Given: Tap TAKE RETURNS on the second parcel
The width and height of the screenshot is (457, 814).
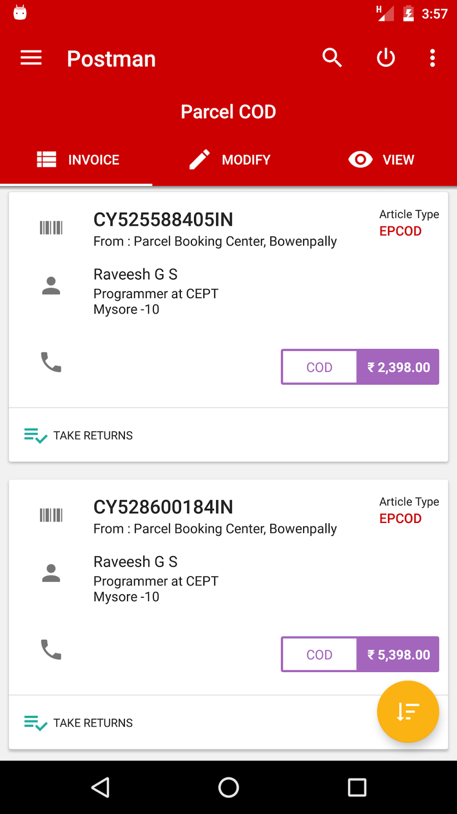Looking at the screenshot, I should 78,722.
